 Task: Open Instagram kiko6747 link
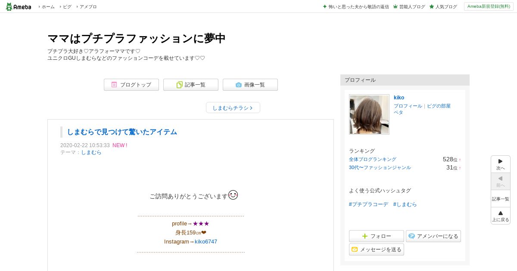pos(206,241)
